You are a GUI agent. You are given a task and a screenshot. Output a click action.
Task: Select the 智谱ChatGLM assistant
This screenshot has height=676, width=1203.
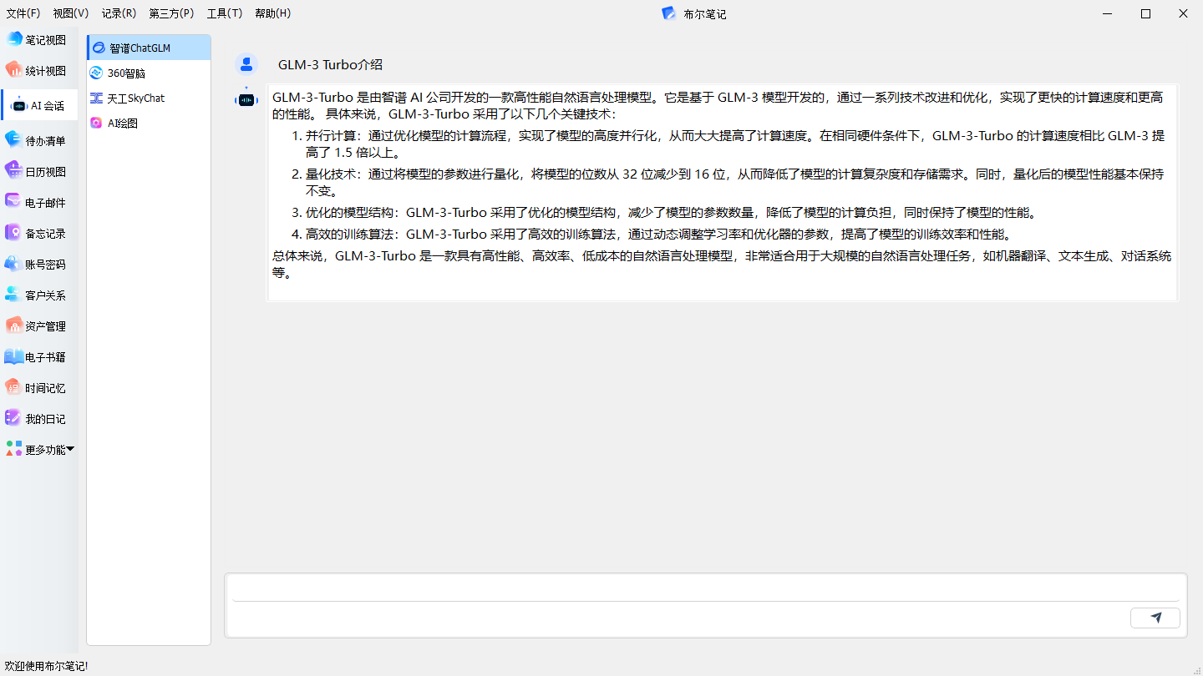coord(149,48)
